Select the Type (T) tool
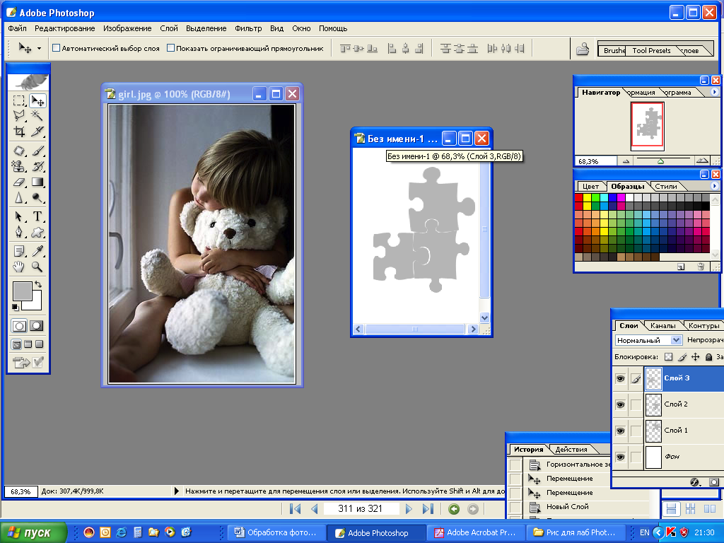724x543 pixels. click(37, 216)
